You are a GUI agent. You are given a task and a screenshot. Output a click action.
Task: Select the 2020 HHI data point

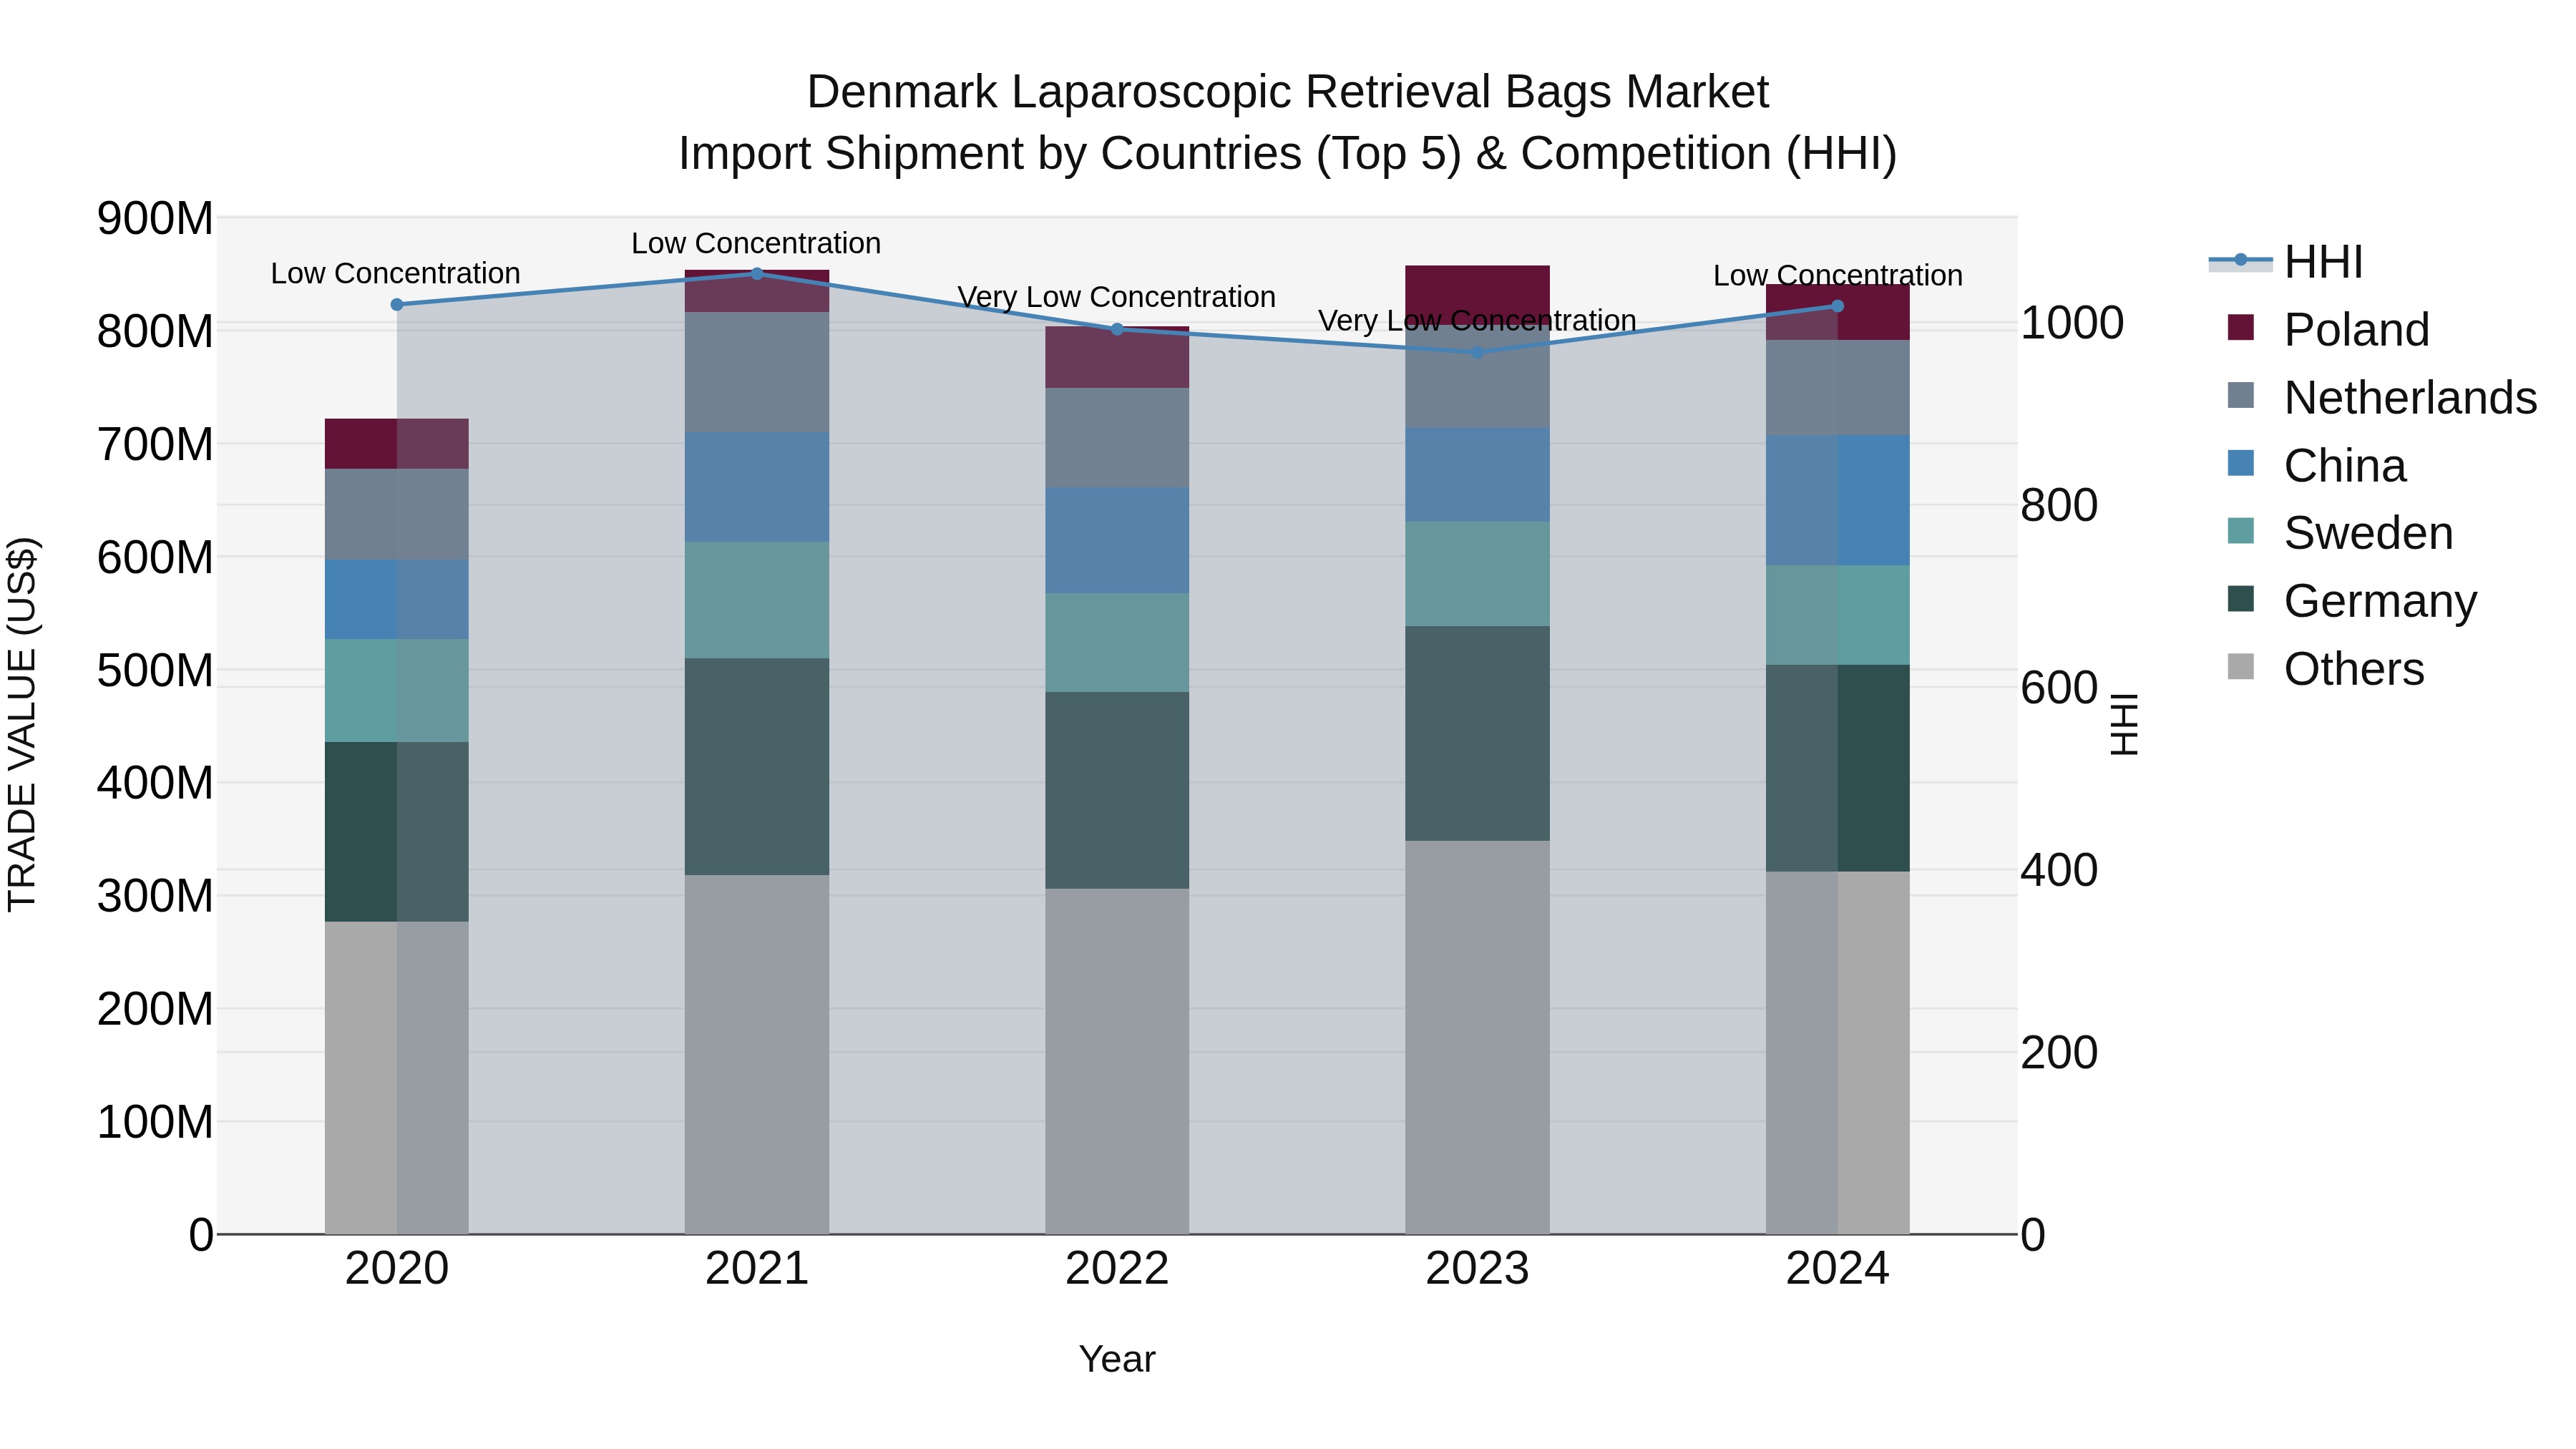point(397,305)
